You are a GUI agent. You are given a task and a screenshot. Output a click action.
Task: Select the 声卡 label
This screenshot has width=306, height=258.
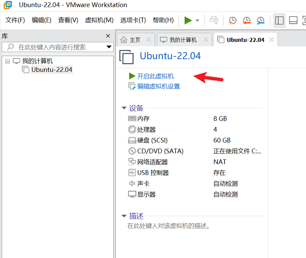click(143, 183)
